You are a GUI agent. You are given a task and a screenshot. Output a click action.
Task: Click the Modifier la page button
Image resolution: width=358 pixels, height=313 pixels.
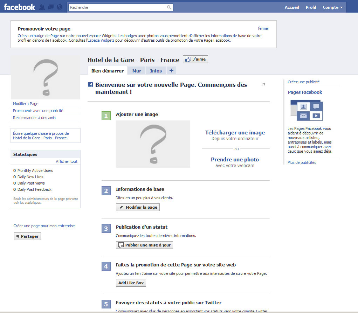click(x=138, y=207)
